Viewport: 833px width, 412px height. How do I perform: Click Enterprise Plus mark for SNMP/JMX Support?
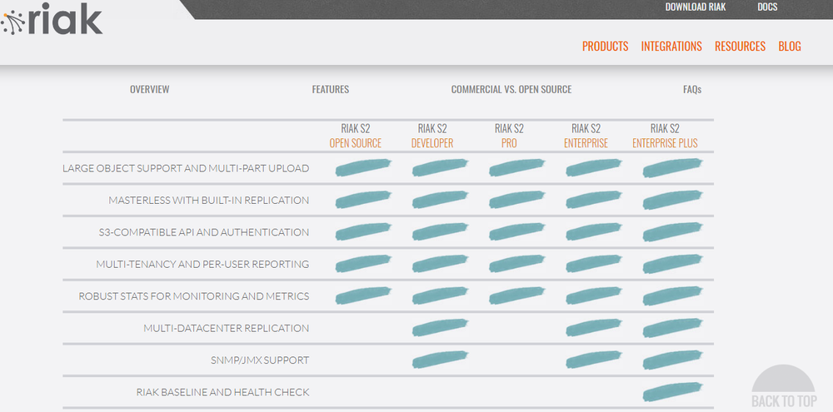[673, 360]
